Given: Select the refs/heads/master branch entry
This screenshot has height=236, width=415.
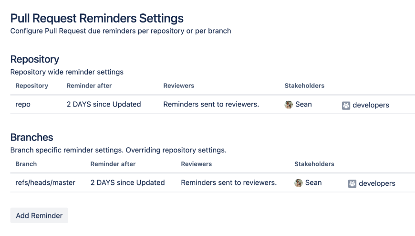Looking at the screenshot, I should coord(45,182).
